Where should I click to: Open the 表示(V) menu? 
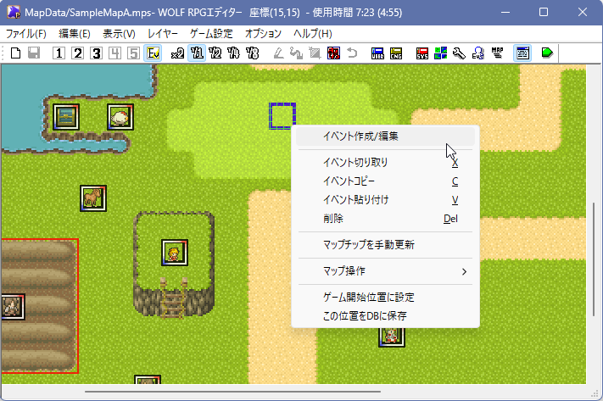click(120, 34)
